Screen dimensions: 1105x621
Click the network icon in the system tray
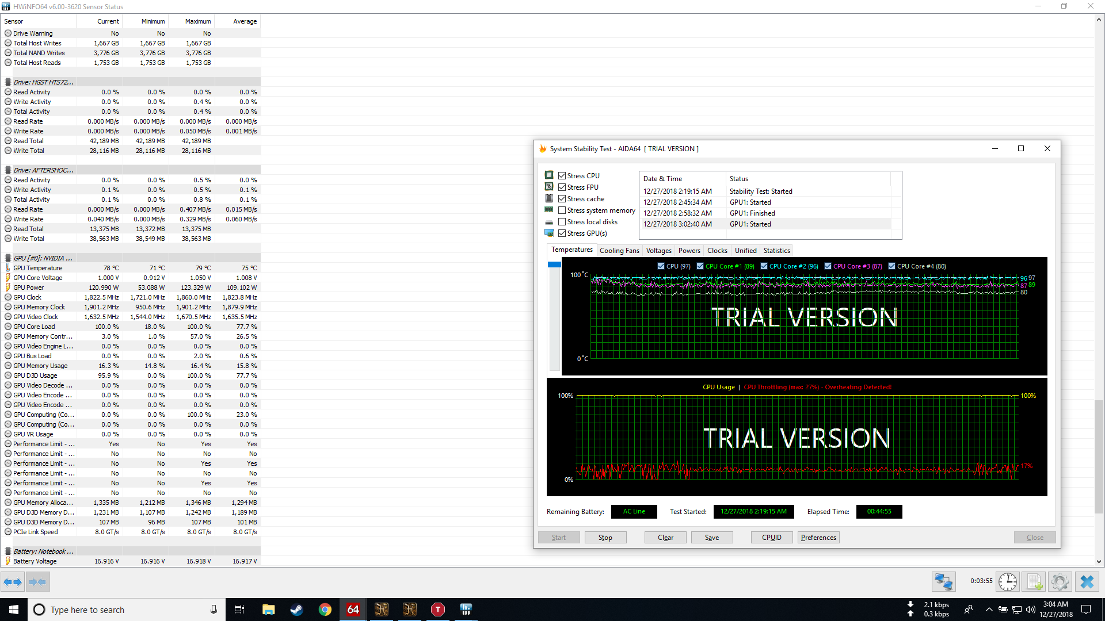tap(1017, 609)
